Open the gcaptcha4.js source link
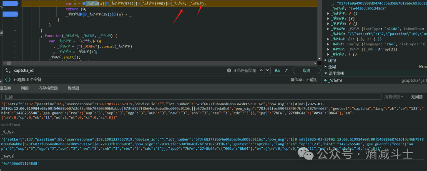 pyautogui.click(x=414, y=80)
